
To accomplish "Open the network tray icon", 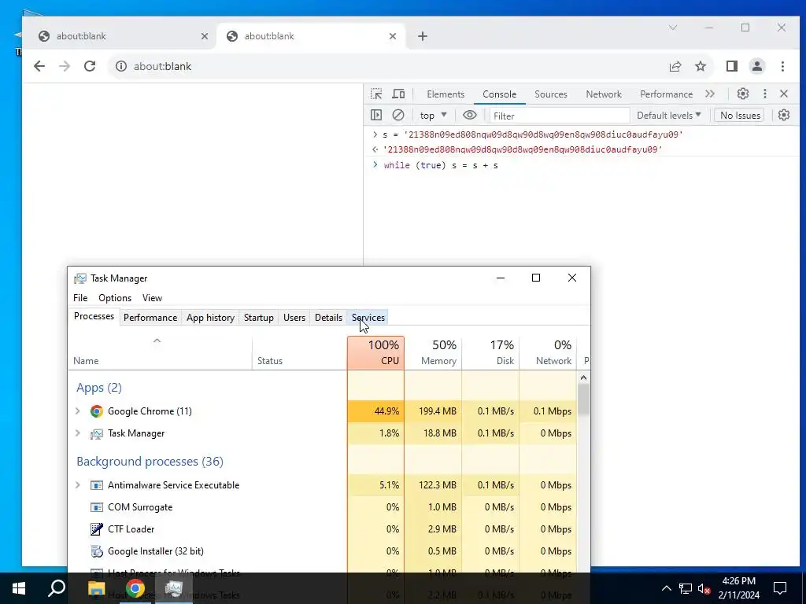I will 686,588.
